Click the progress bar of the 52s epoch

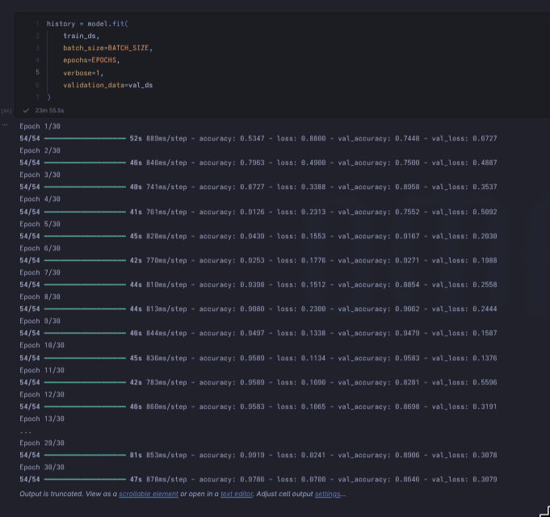point(85,139)
